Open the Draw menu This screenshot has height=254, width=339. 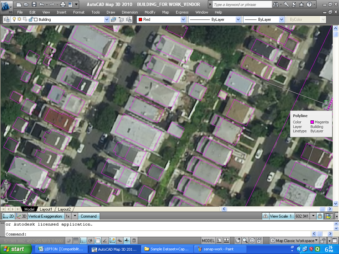click(x=111, y=12)
